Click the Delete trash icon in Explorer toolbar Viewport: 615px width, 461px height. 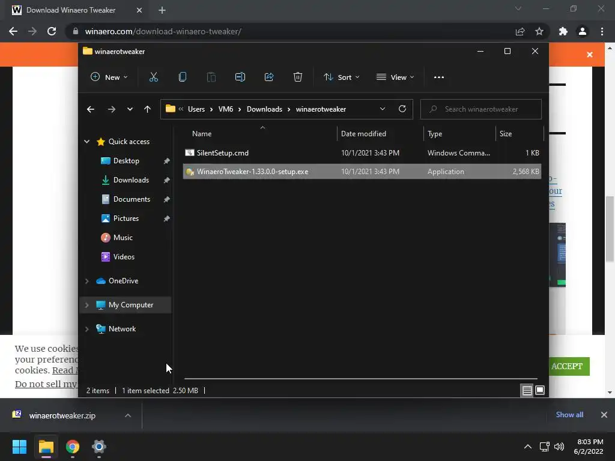(298, 77)
